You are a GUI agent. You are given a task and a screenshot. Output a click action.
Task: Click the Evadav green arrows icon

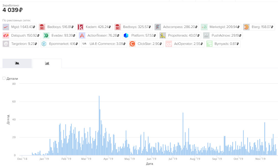(46, 35)
